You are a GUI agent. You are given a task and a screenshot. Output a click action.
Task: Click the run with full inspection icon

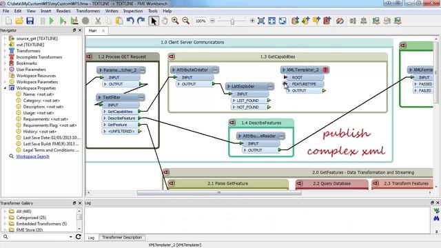click(x=74, y=21)
